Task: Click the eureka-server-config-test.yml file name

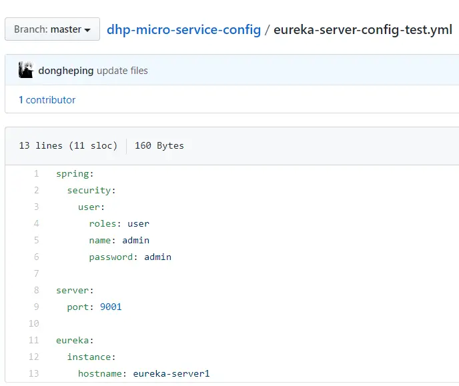Action: 362,29
